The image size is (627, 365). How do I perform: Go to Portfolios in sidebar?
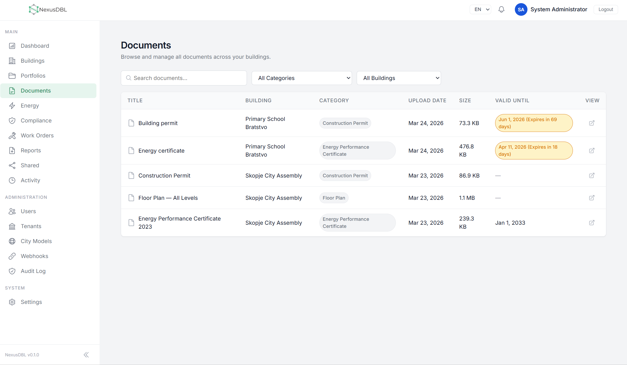48,76
